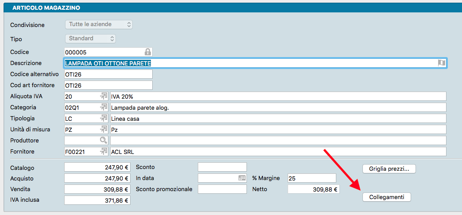Screen dimensions: 462x215
Task: Click the Produttore search magnifier icon
Action: [104, 140]
